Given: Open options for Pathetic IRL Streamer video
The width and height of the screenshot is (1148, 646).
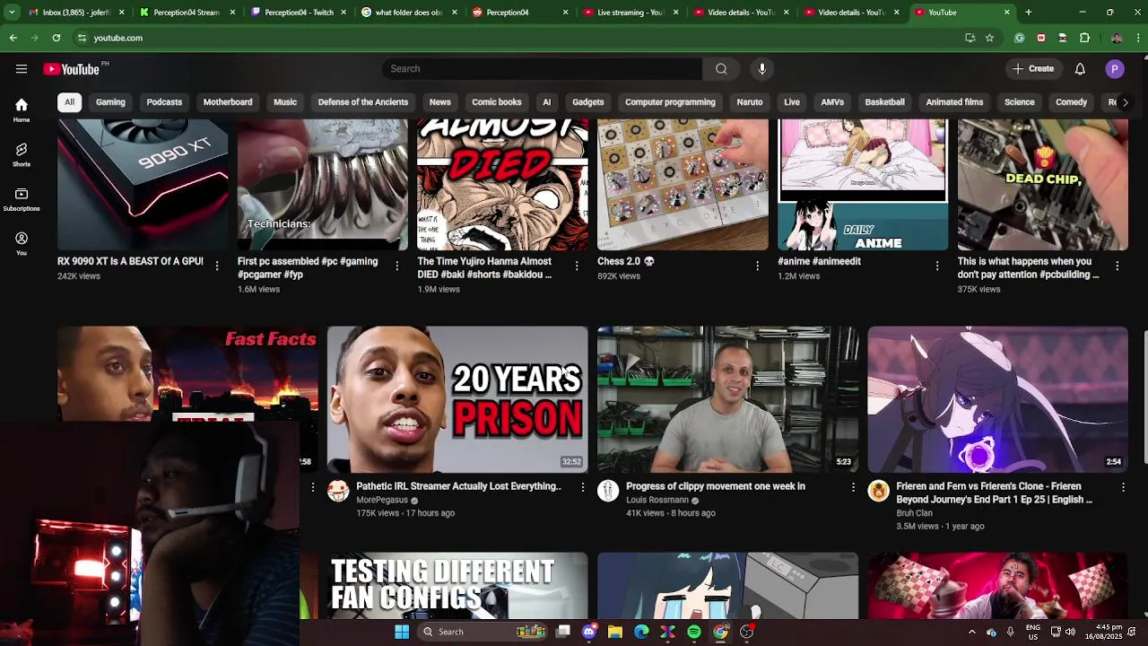Looking at the screenshot, I should [x=583, y=487].
